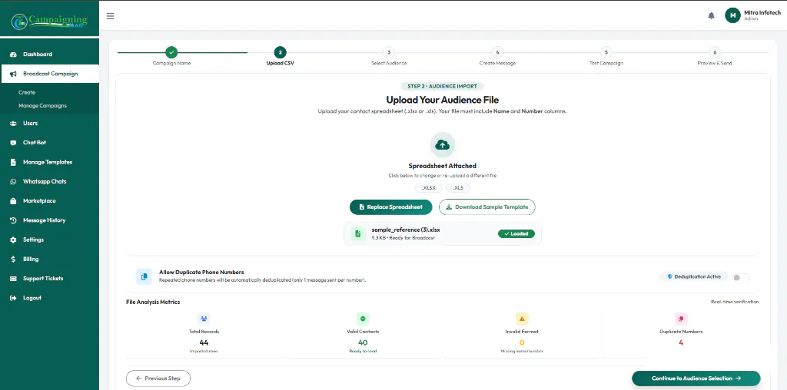Click the Support Tickets icon
The height and width of the screenshot is (390, 787).
pos(14,279)
